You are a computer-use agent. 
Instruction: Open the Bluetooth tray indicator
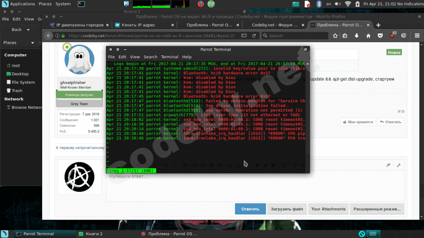pos(319,4)
